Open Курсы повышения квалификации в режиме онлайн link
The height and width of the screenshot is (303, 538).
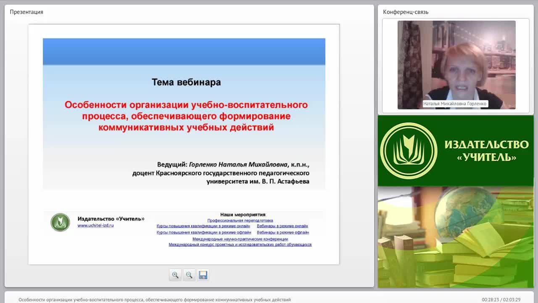(203, 226)
